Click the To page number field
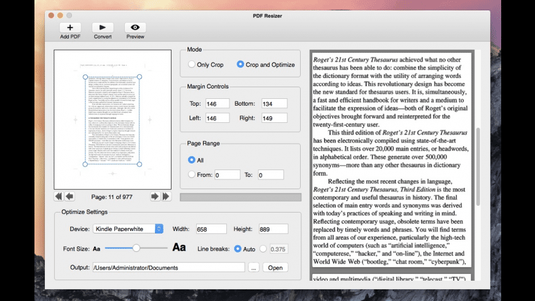535x301 pixels. click(x=271, y=175)
